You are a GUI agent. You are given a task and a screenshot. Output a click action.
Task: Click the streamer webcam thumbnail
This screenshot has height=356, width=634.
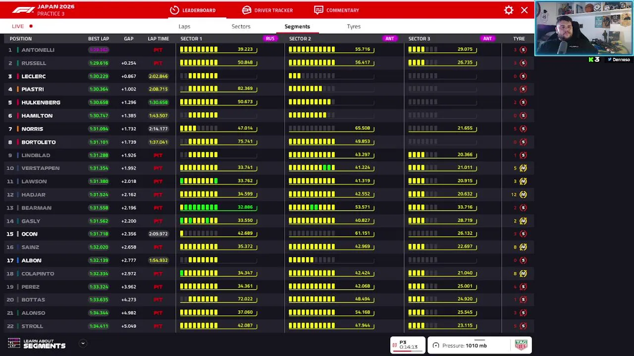(x=584, y=28)
